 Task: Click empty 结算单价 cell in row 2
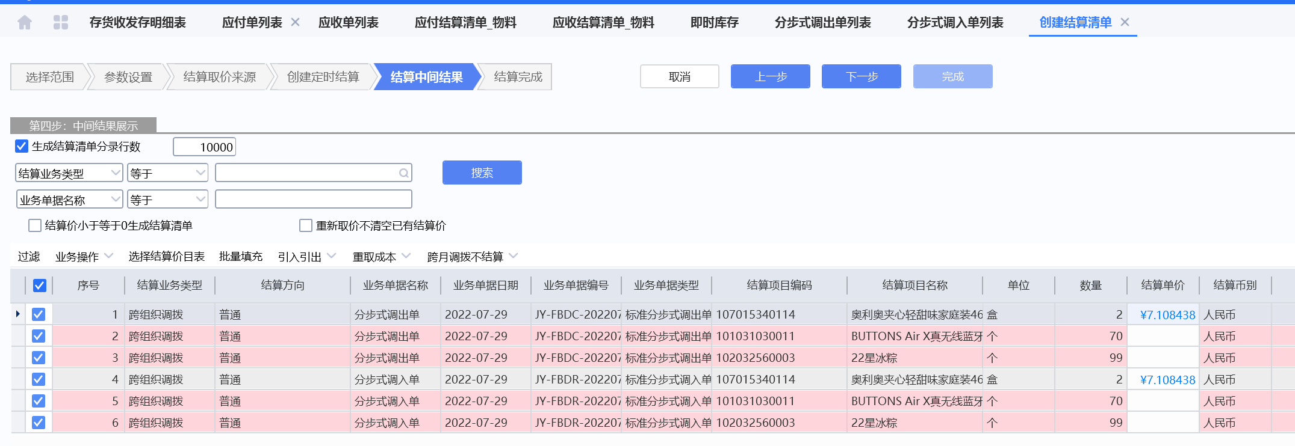click(1163, 336)
